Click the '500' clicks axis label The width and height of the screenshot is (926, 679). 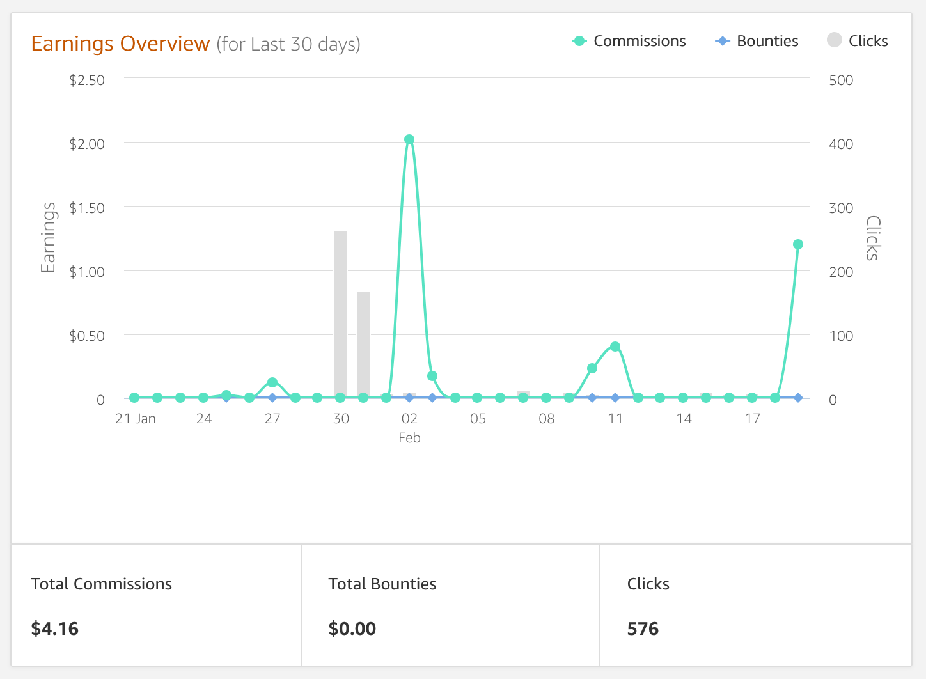(x=841, y=80)
